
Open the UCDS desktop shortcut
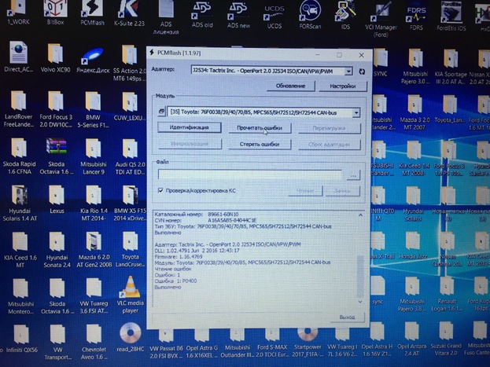(x=274, y=11)
